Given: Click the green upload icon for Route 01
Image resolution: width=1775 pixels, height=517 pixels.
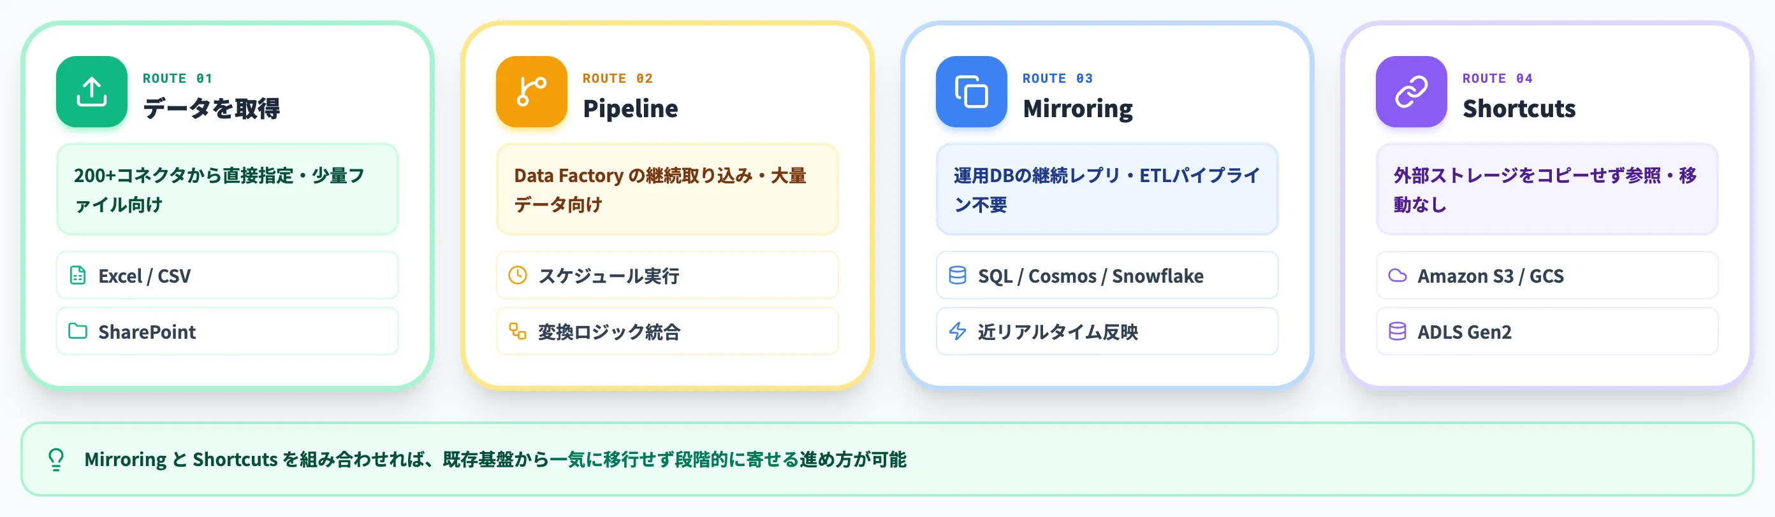Looking at the screenshot, I should [92, 92].
